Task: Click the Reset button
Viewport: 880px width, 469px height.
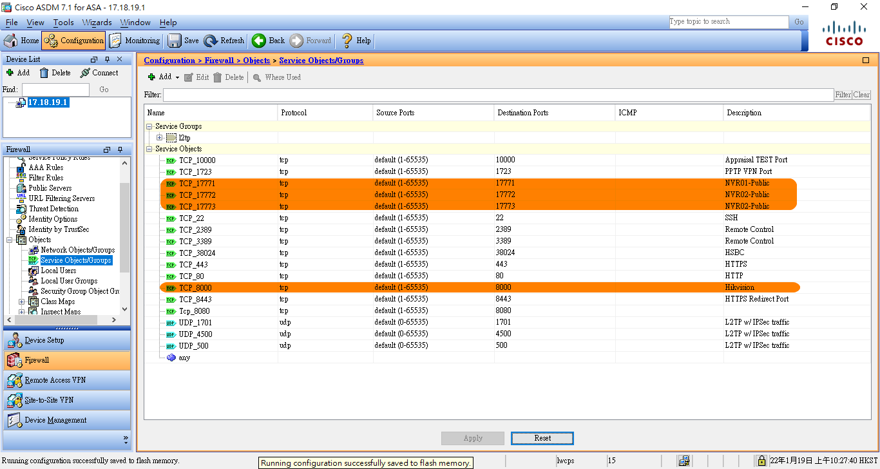Action: [x=542, y=438]
